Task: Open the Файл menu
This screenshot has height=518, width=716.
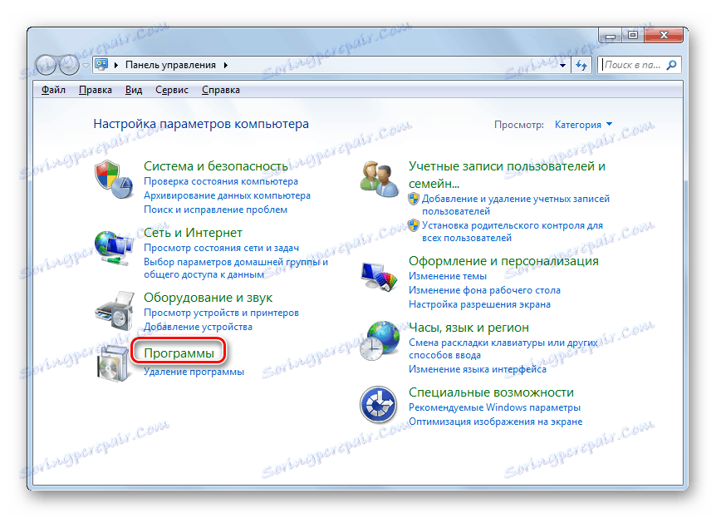Action: [x=53, y=90]
